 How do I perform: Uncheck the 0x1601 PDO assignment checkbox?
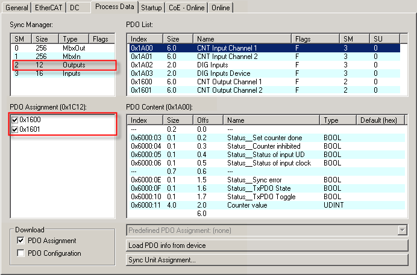pos(15,129)
